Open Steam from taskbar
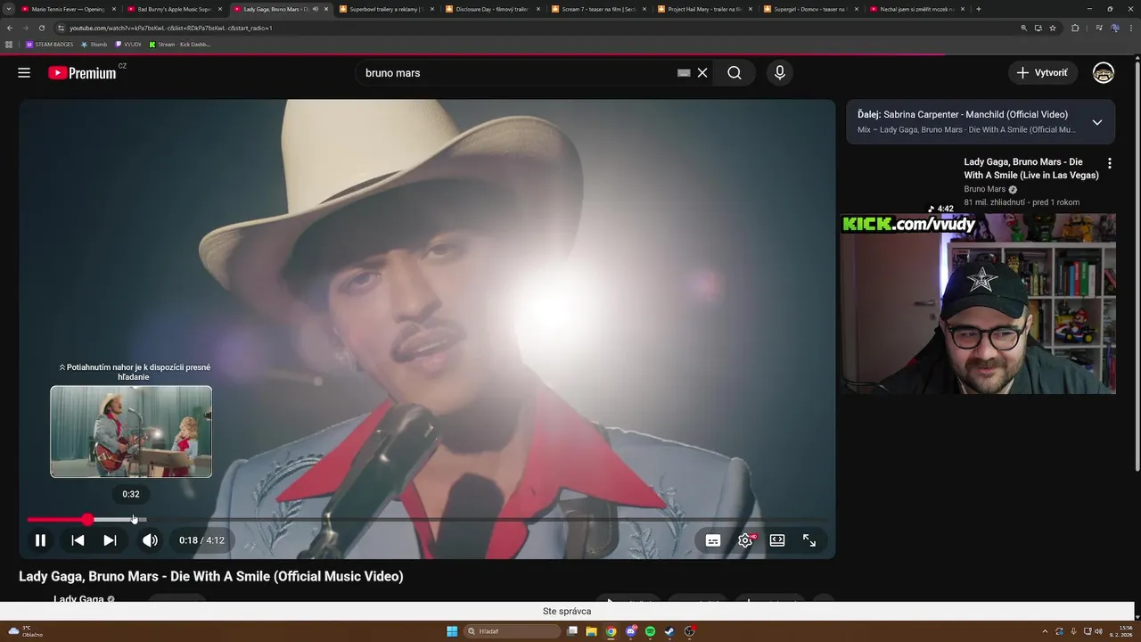Screen dimensions: 1141x642 669,631
